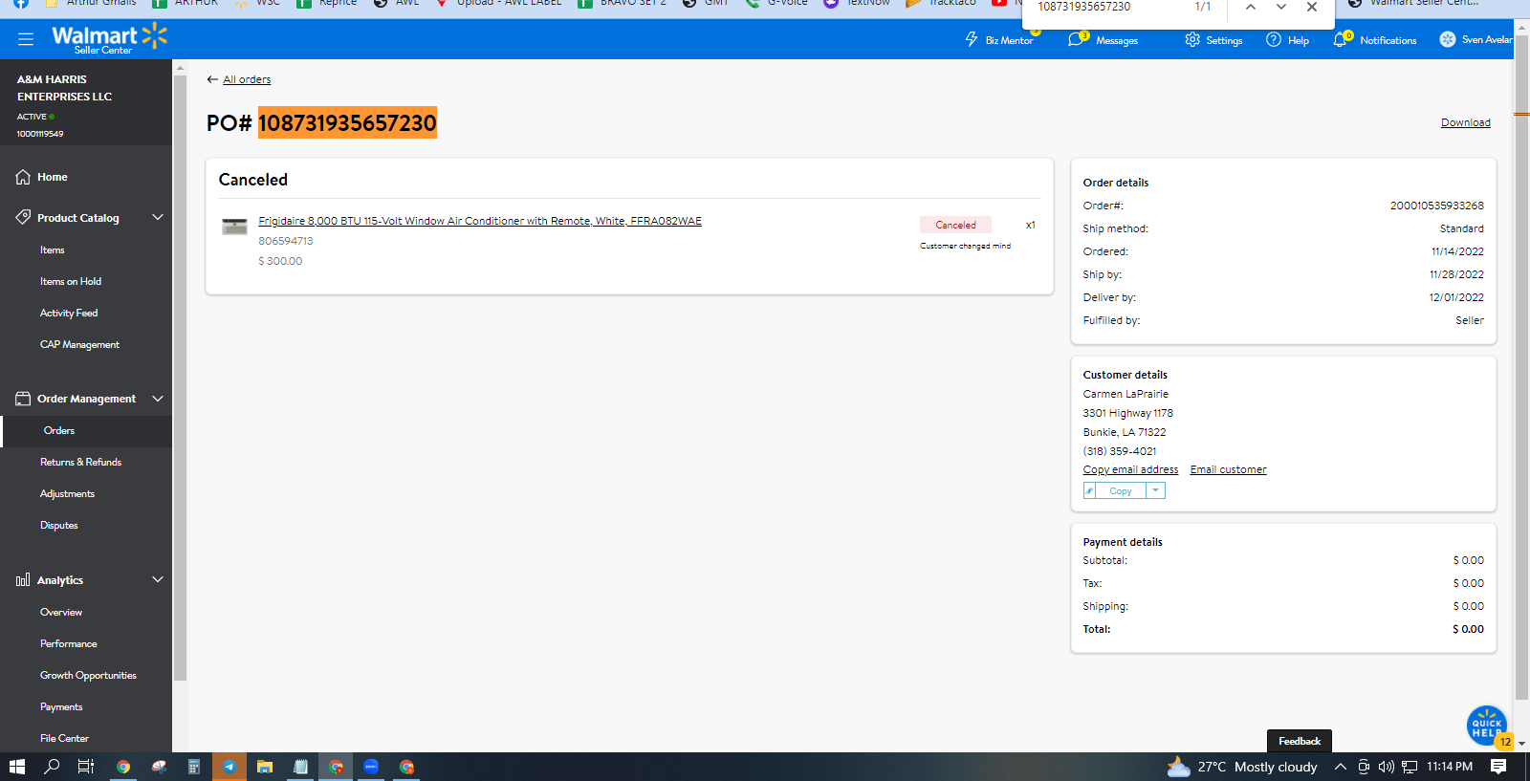Select Orders in sidebar
This screenshot has width=1530, height=781.
(59, 431)
